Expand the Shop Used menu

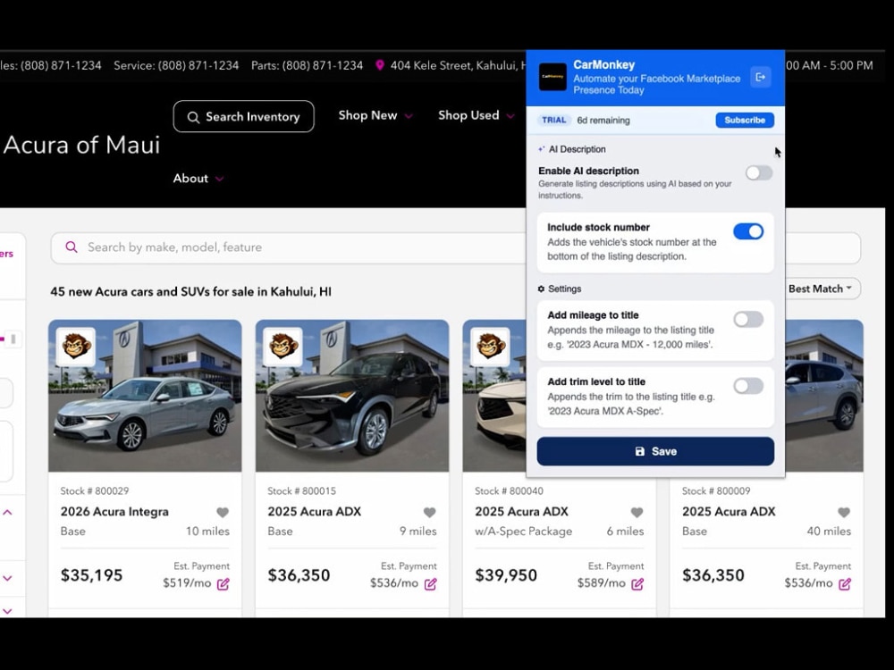477,115
